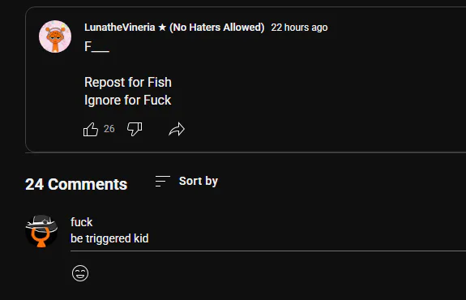Open LunatheVineria's round profile avatar
The height and width of the screenshot is (300, 466).
tap(55, 36)
